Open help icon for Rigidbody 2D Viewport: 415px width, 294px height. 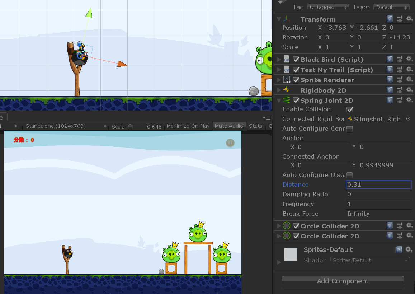pyautogui.click(x=389, y=90)
